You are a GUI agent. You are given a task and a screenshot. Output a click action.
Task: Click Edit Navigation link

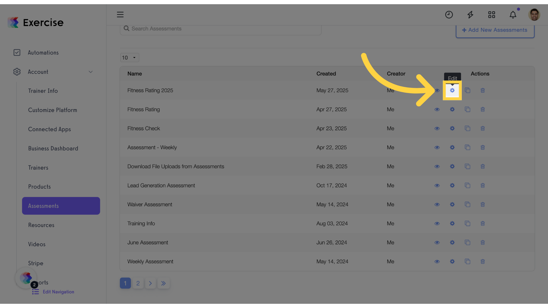(53, 292)
